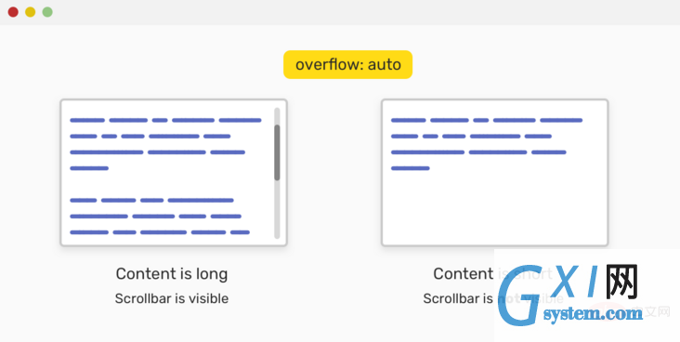Viewport: 680px width, 342px height.
Task: Click the red close dot in title bar
Action: pyautogui.click(x=13, y=12)
